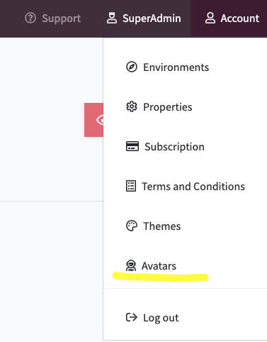Open Terms and Conditions entry

click(x=185, y=186)
